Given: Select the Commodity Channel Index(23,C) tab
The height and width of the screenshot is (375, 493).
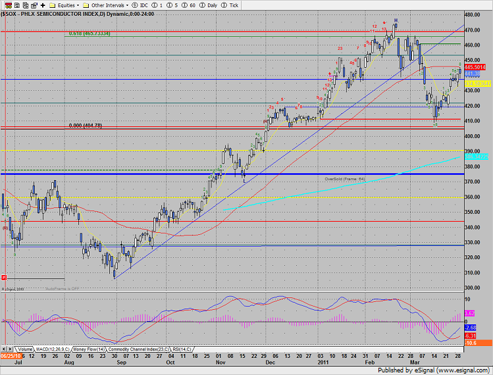Looking at the screenshot, I should 138,349.
